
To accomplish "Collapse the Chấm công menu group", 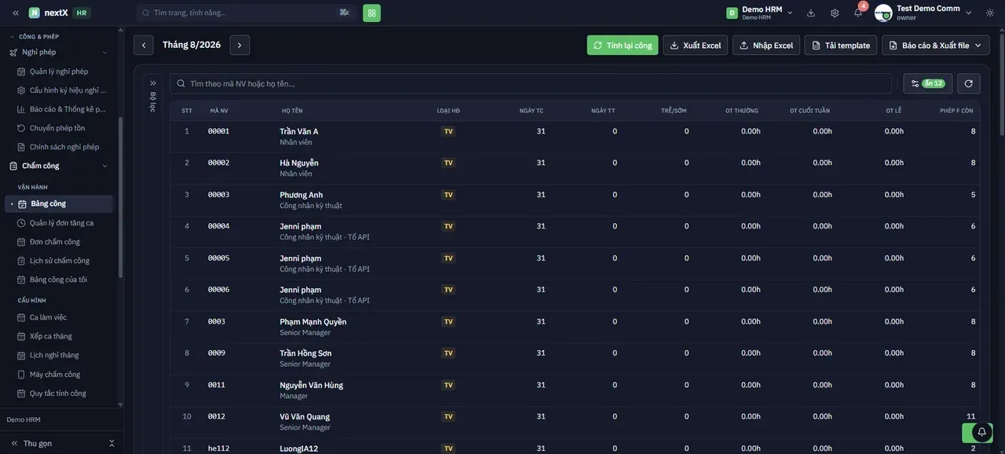I will pyautogui.click(x=104, y=166).
